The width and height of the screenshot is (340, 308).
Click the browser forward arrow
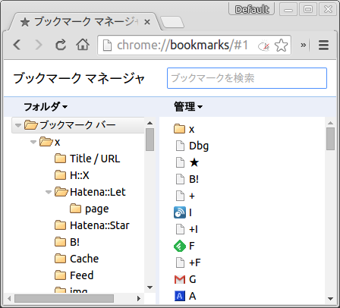coord(39,45)
